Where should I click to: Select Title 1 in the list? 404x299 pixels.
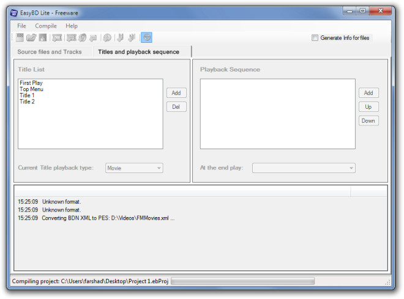[x=27, y=95]
